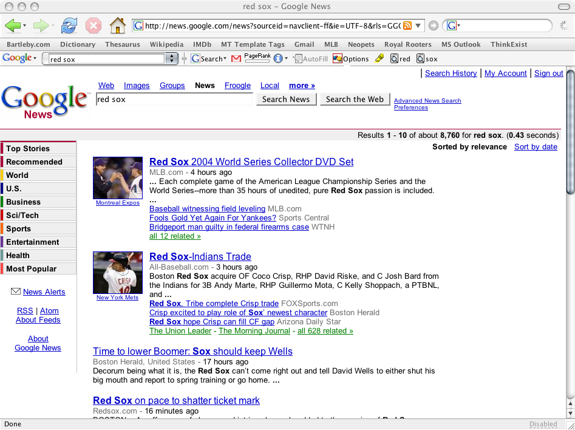Reload the page with the refresh icon
The width and height of the screenshot is (575, 430).
[69, 26]
